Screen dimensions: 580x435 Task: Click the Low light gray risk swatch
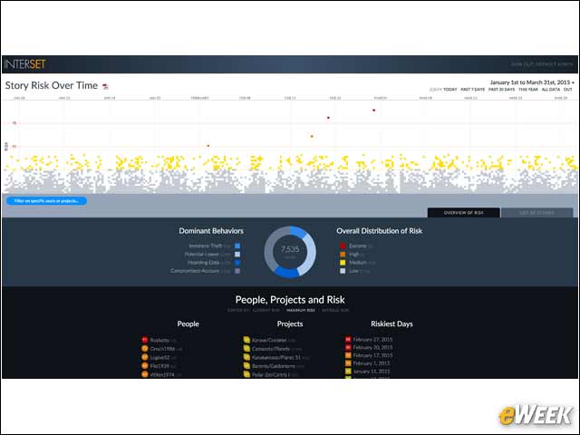click(343, 271)
